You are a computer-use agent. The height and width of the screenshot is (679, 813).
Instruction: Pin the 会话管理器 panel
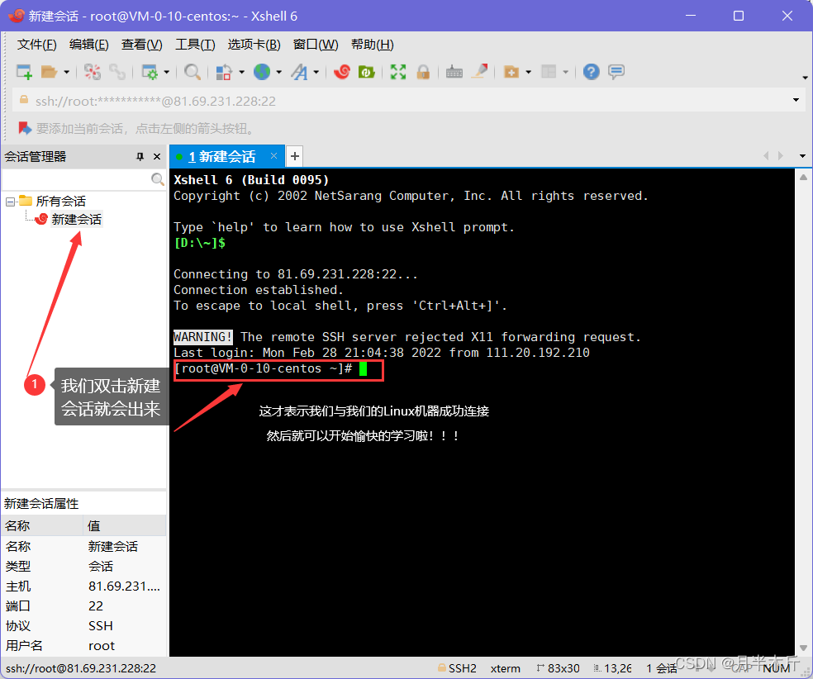point(140,156)
